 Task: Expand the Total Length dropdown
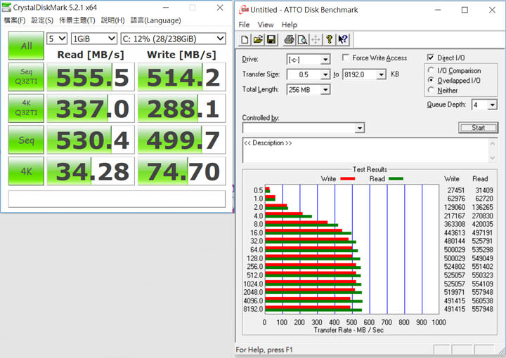[325, 90]
